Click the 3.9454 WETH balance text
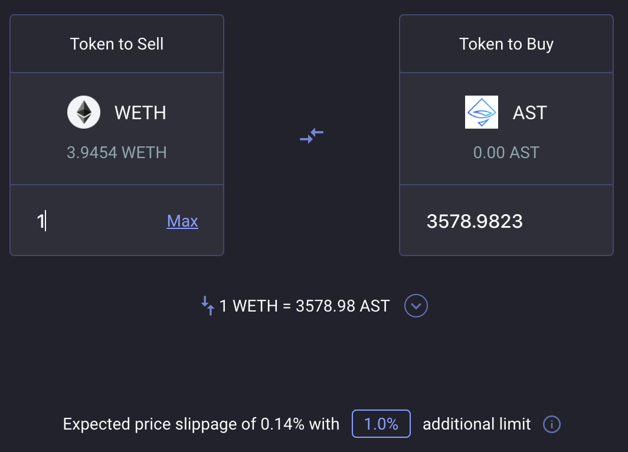628x452 pixels. [x=116, y=152]
